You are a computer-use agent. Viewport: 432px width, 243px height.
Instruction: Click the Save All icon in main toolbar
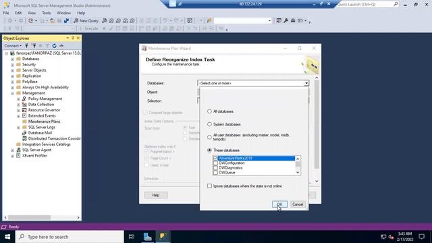click(66, 21)
